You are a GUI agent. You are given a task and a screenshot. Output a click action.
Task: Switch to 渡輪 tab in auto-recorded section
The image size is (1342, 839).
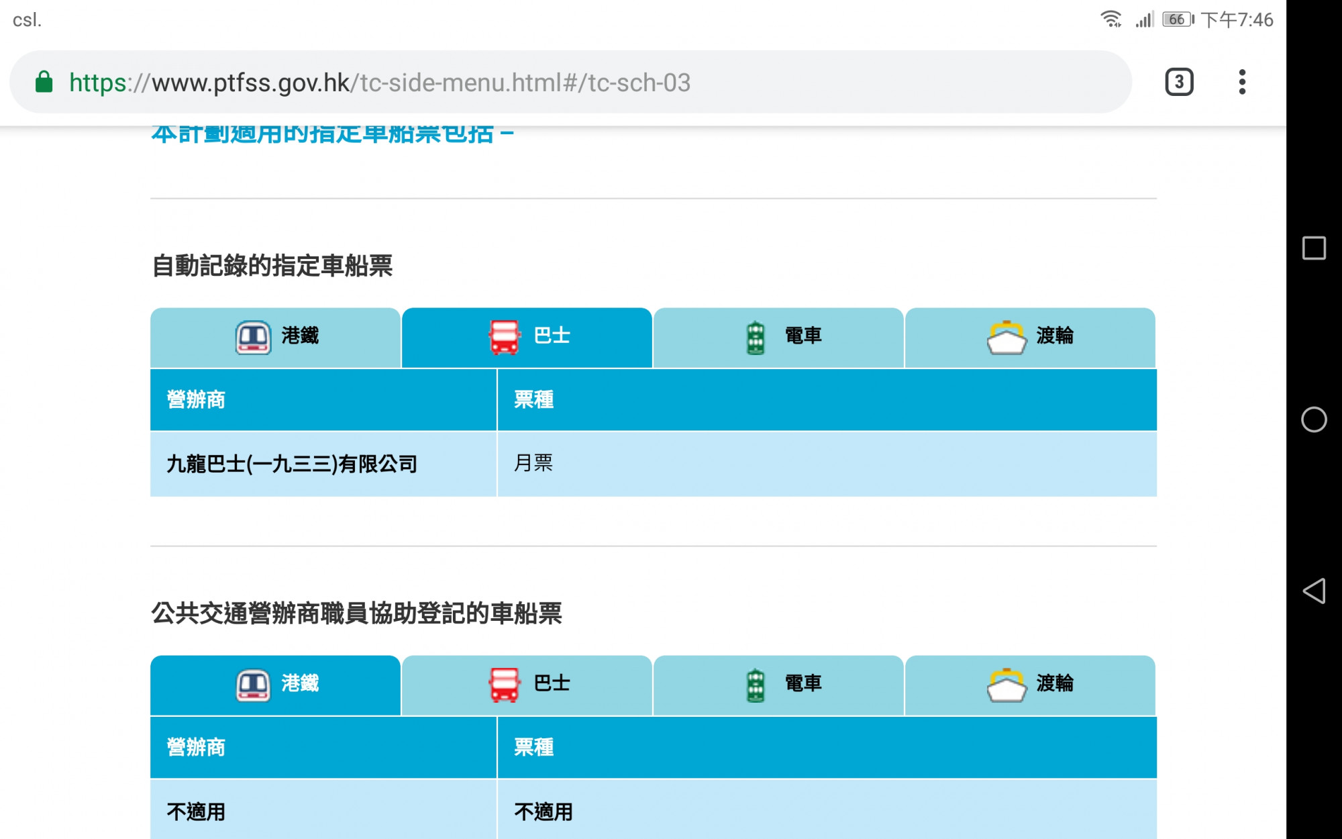point(1055,336)
